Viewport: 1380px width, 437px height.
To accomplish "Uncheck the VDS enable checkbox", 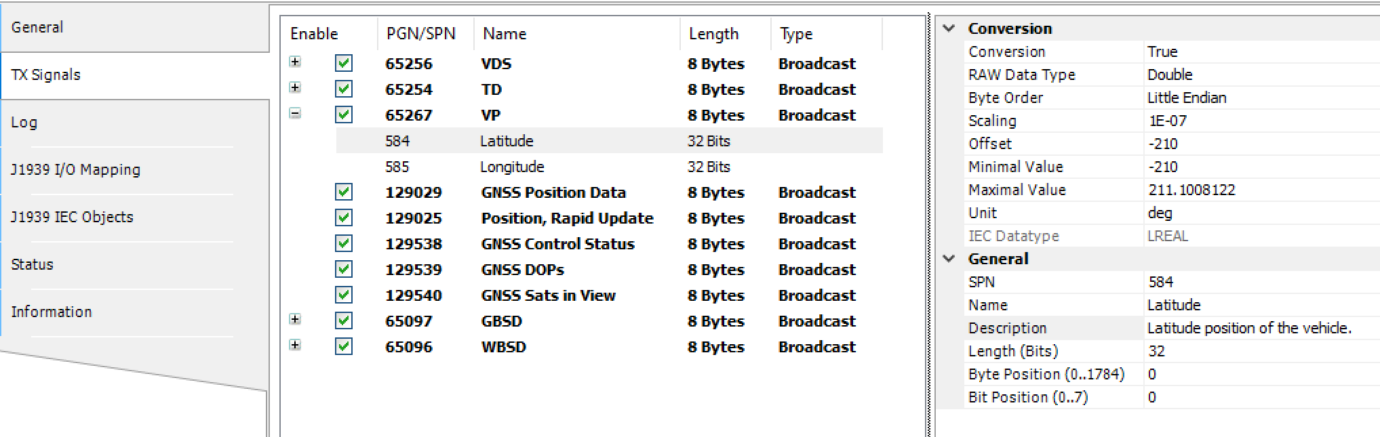I will [344, 64].
